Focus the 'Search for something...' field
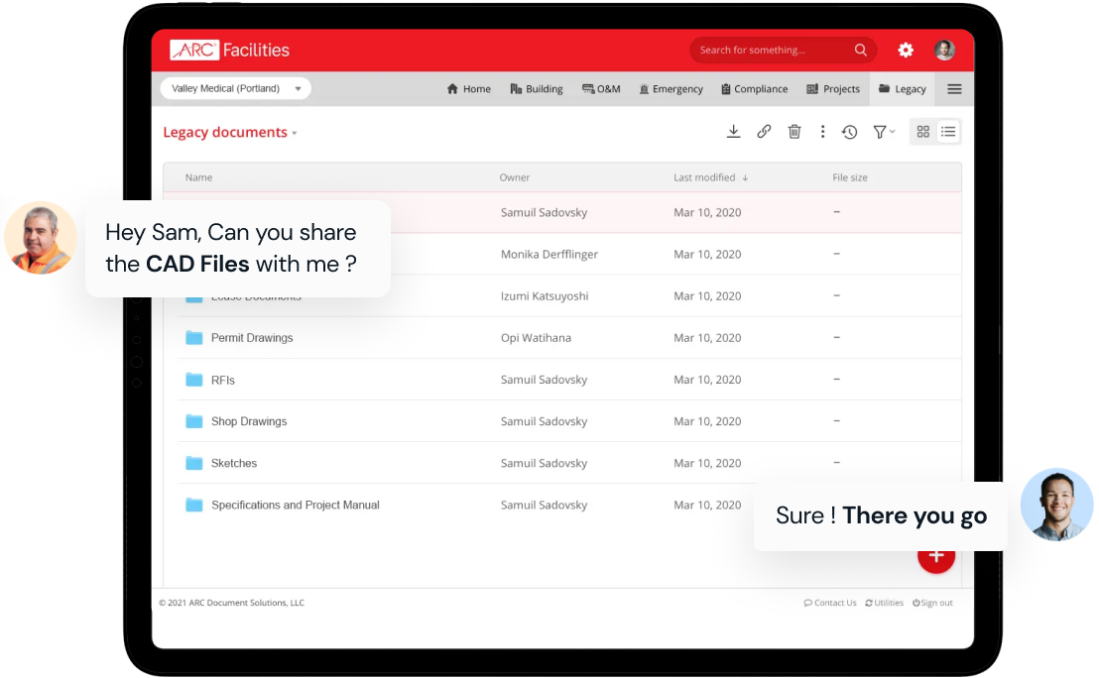1099x678 pixels. pos(783,50)
